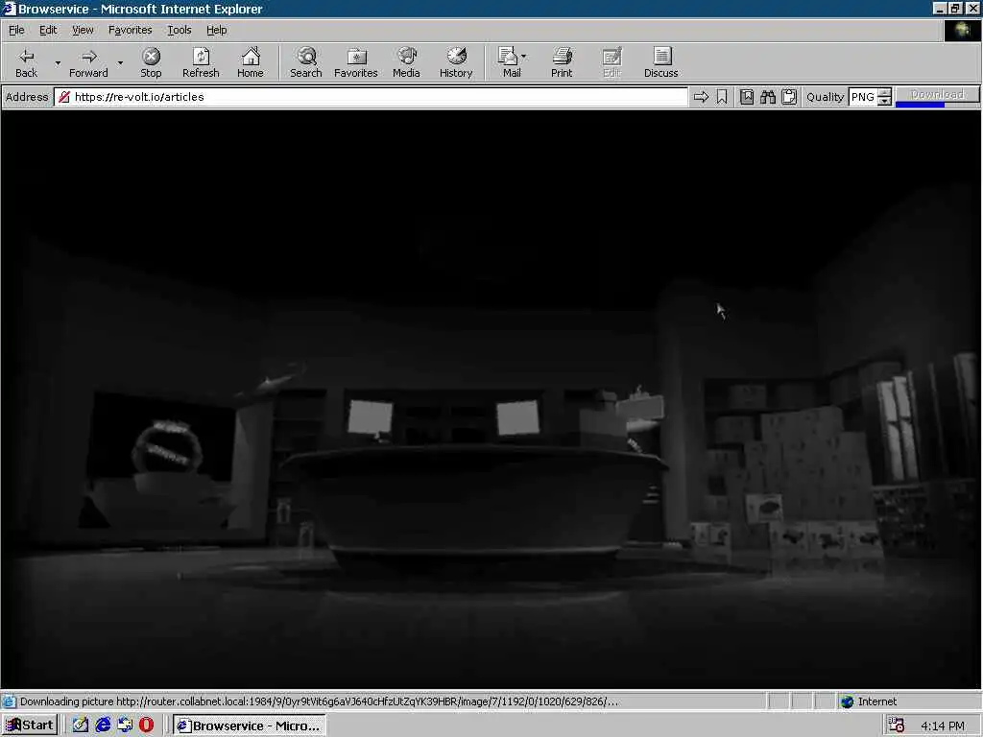Switch to the Browservice taskbar button
The height and width of the screenshot is (737, 983).
[250, 725]
